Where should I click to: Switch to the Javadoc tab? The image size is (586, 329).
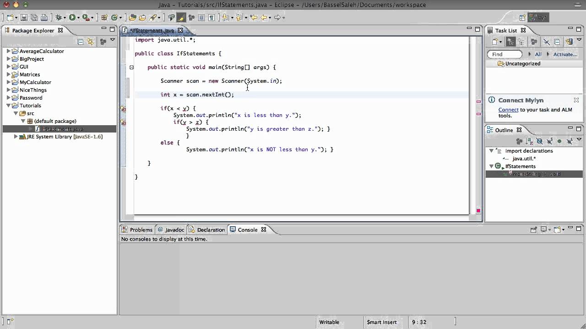tap(171, 230)
